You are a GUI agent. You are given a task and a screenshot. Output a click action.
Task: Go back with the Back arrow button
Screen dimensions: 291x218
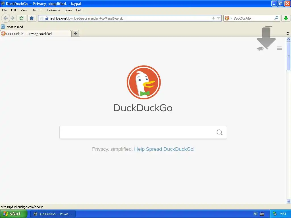click(6, 18)
